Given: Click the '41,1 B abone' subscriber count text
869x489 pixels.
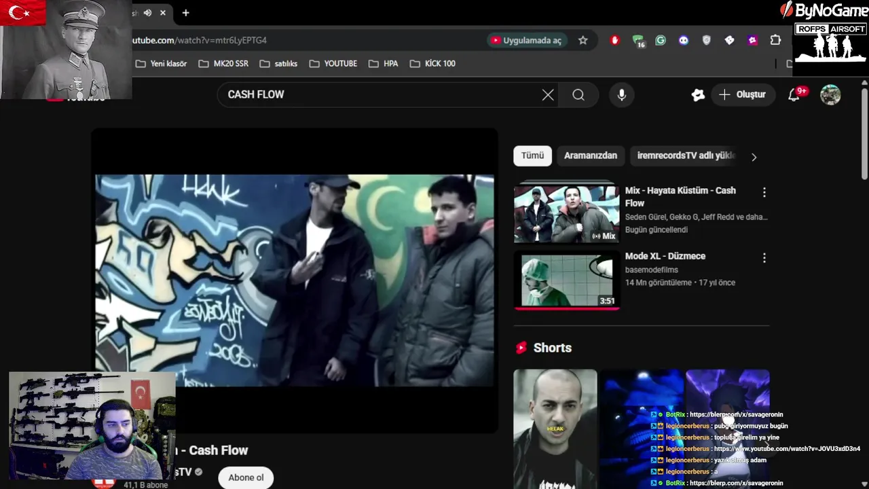Looking at the screenshot, I should 146,485.
